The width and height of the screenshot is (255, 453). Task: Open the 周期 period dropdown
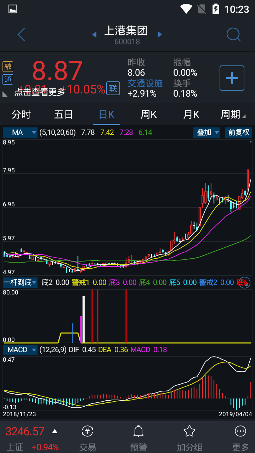pyautogui.click(x=233, y=115)
